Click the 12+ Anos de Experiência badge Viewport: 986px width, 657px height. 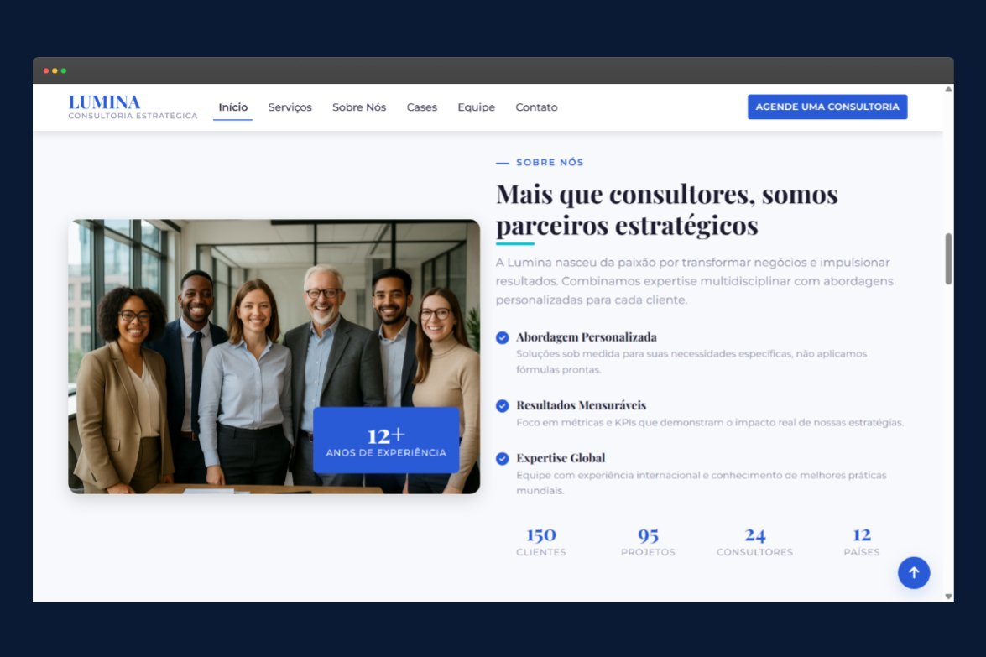[386, 441]
